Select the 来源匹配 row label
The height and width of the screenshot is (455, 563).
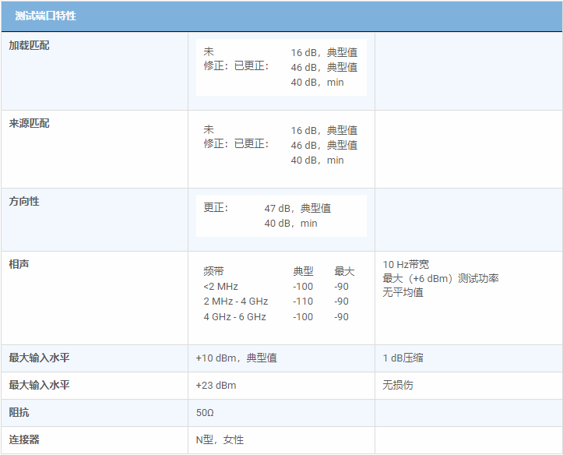point(29,123)
